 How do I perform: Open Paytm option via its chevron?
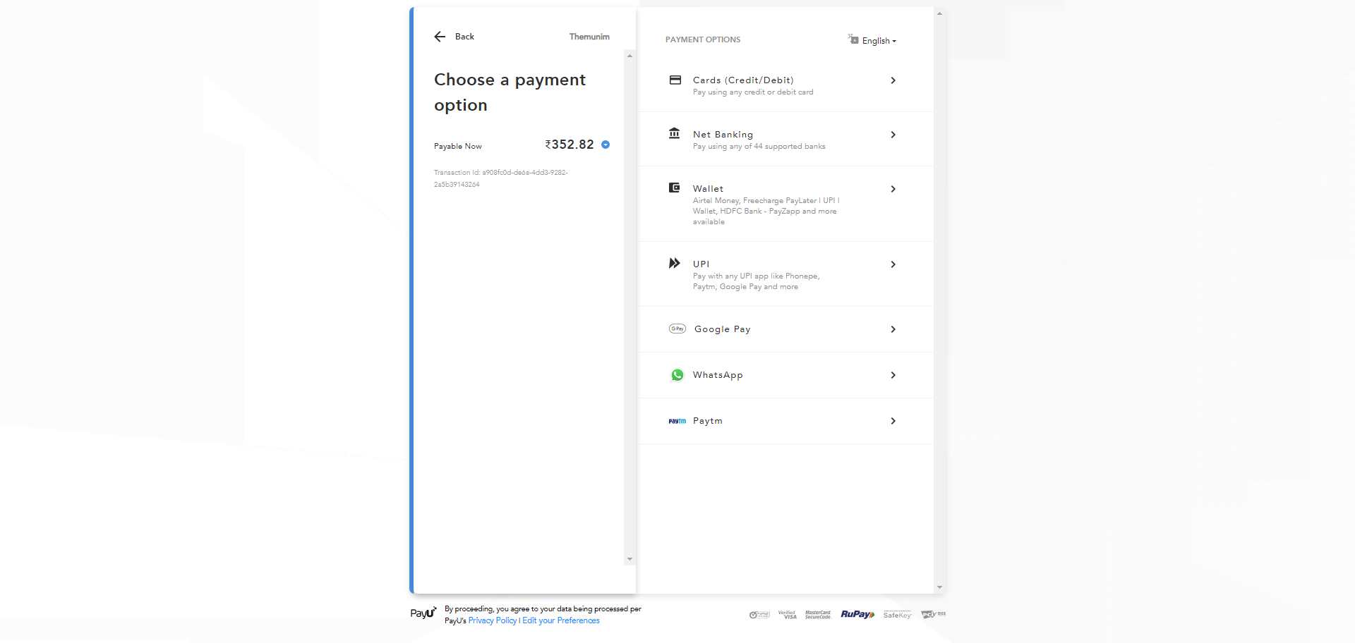pos(893,421)
